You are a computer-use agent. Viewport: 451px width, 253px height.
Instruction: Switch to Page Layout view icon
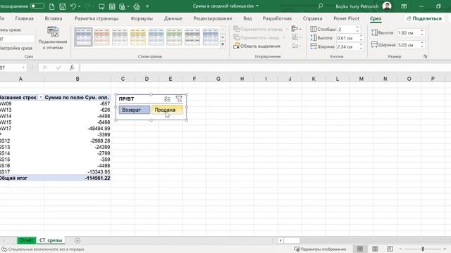[x=375, y=249]
